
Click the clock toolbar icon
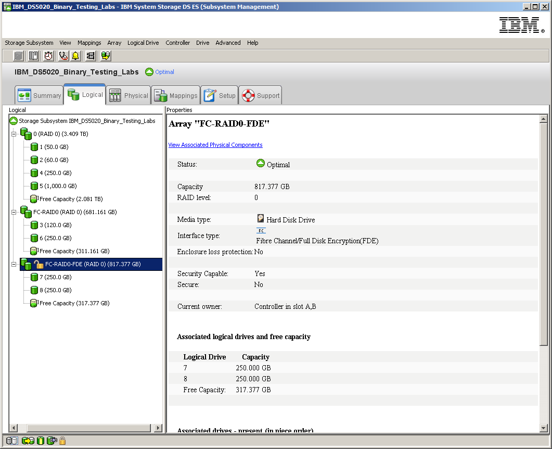point(48,56)
